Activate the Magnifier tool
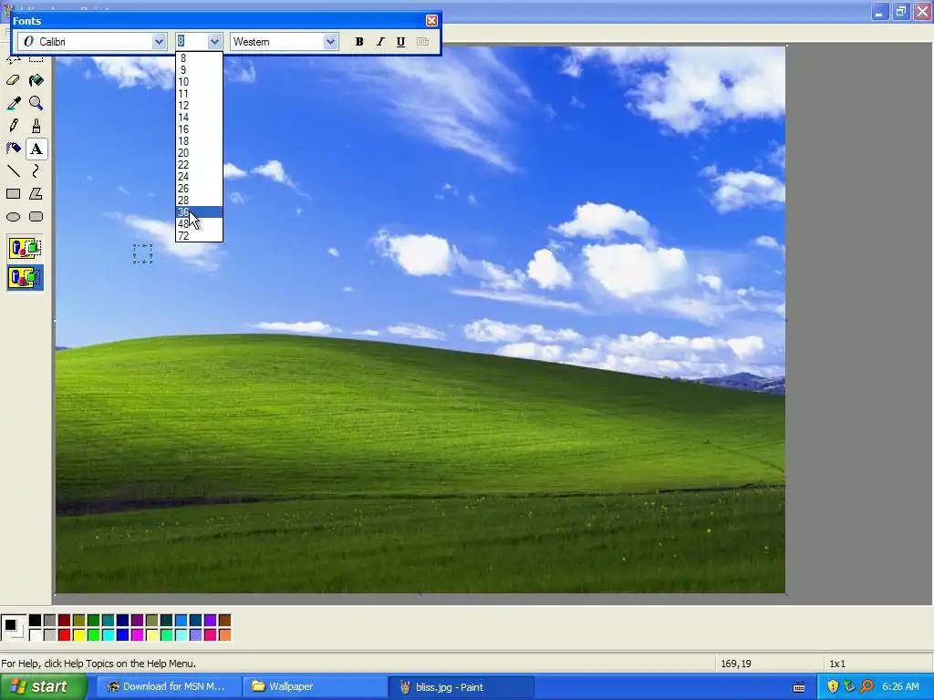The width and height of the screenshot is (934, 700). [36, 104]
